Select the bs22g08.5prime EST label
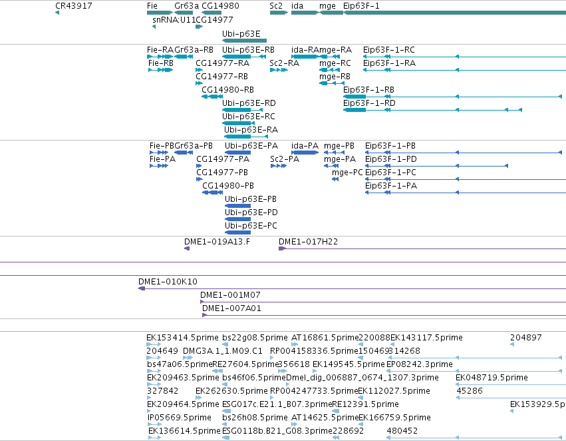The width and height of the screenshot is (566, 441). pos(255,338)
